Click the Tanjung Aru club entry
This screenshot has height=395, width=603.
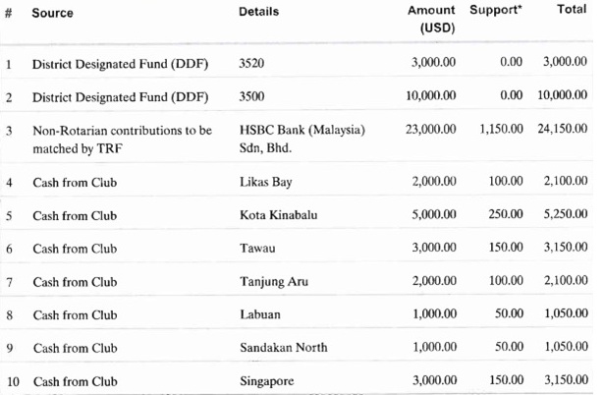pos(274,282)
